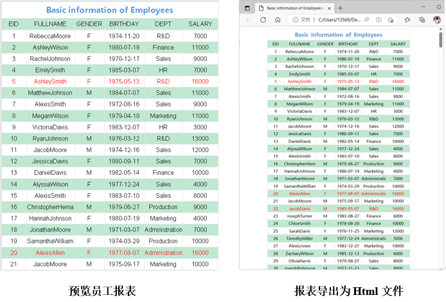Screen dimensions: 446x302
Task: Click BIRTHDAY column header in preview table
Action: [124, 24]
